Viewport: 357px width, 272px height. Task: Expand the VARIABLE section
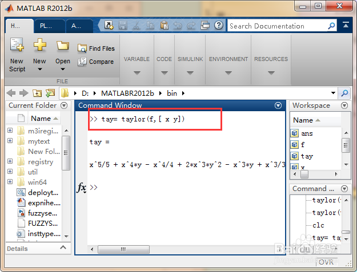(137, 73)
